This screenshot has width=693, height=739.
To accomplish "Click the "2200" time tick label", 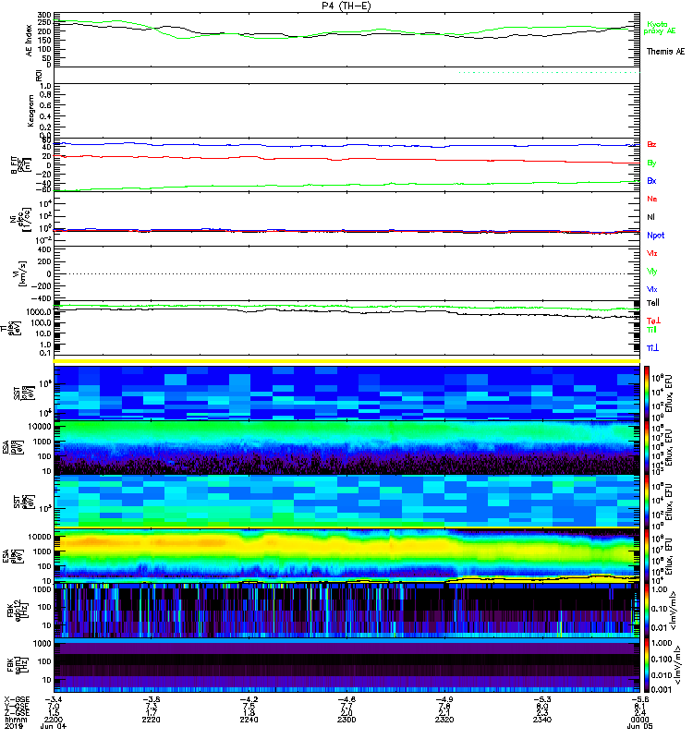I will [53, 720].
